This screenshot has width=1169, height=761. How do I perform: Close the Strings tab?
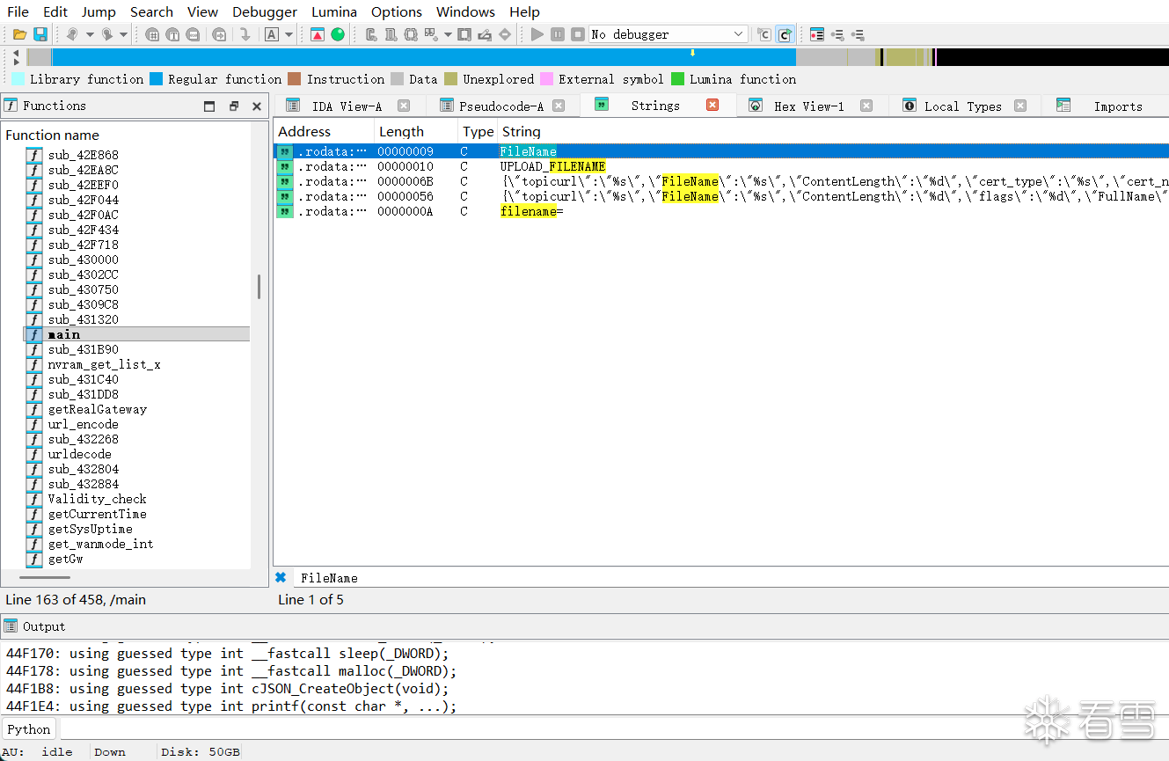tap(712, 106)
